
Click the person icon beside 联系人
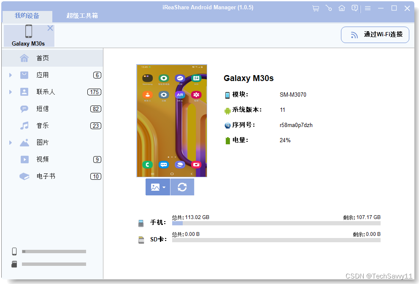pyautogui.click(x=24, y=92)
